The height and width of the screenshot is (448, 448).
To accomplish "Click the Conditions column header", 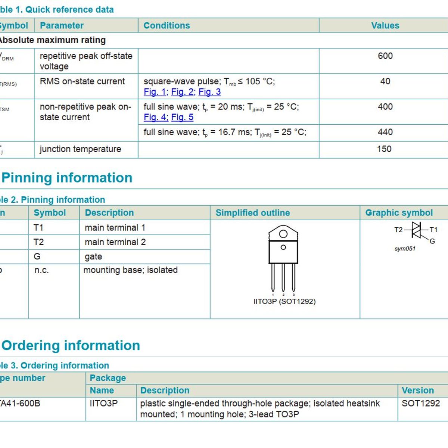I will click(167, 25).
